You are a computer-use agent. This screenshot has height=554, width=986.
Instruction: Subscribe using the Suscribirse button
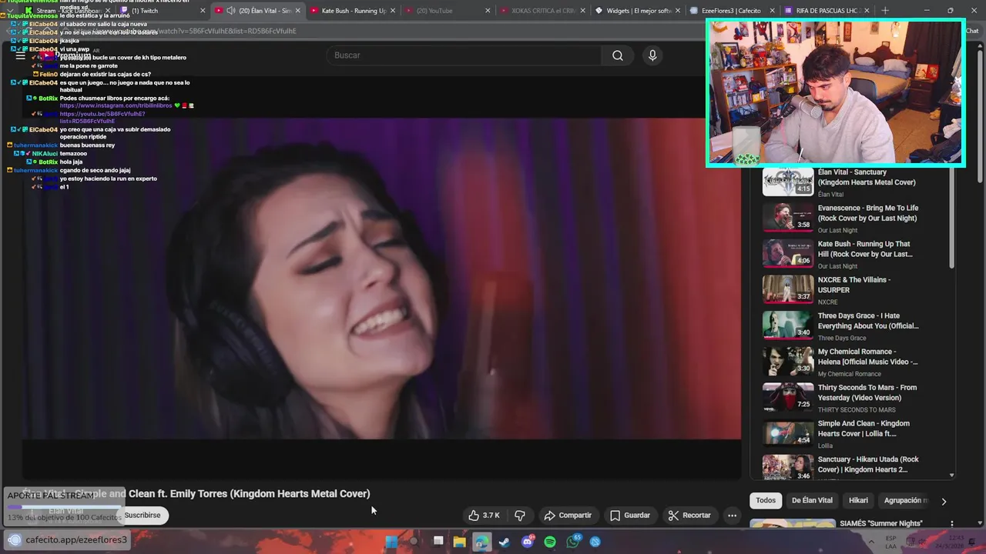143,516
